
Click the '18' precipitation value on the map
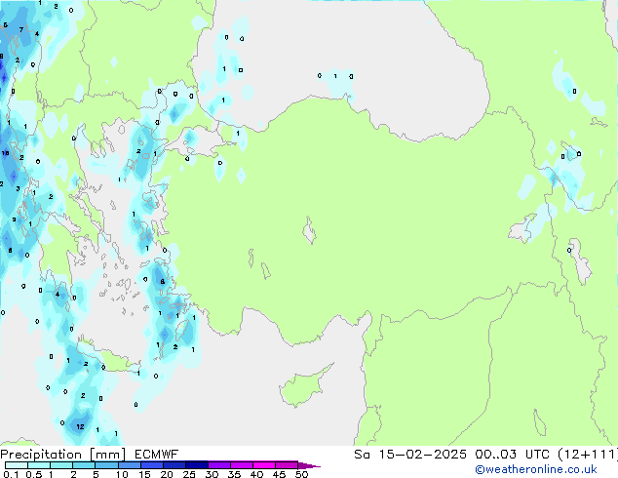[5, 153]
